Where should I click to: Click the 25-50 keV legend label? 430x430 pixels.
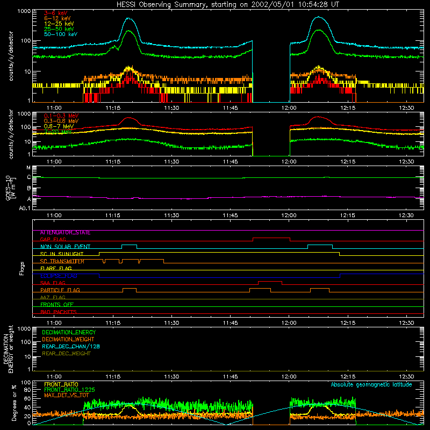tap(59, 29)
